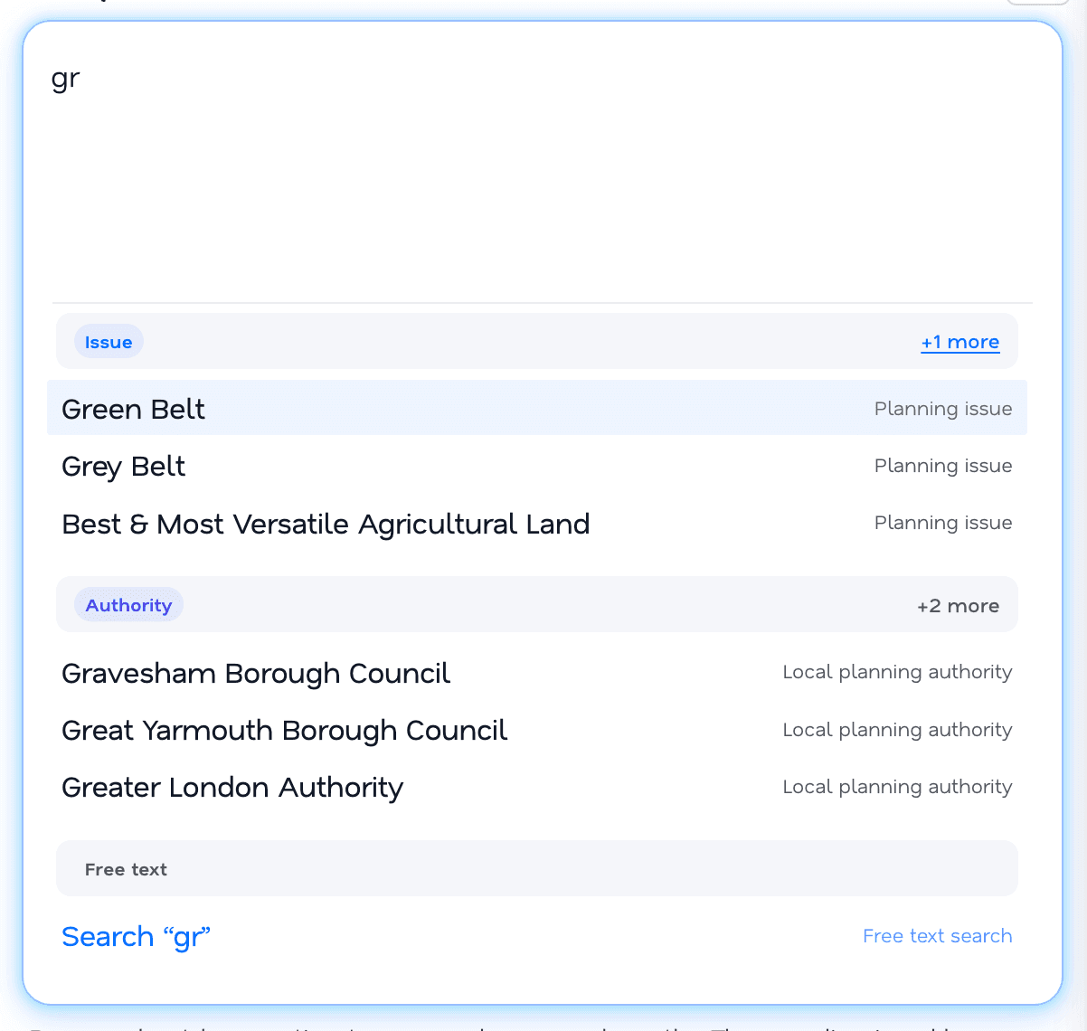Select Great Yarmouth Borough Council
Image resolution: width=1087 pixels, height=1031 pixels.
284,730
